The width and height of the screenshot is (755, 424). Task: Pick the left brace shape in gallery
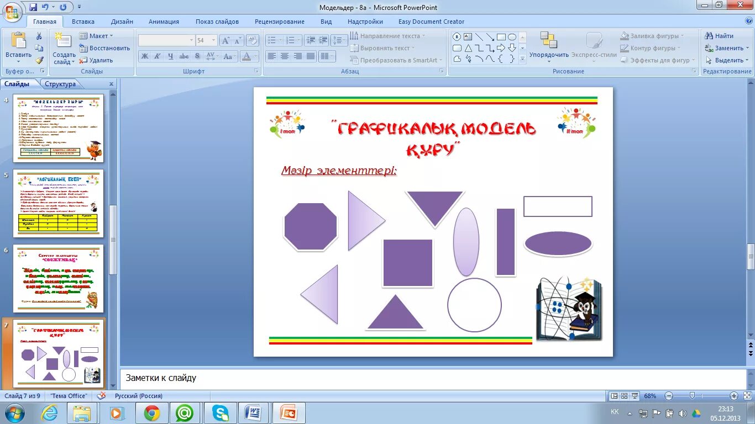pyautogui.click(x=501, y=59)
